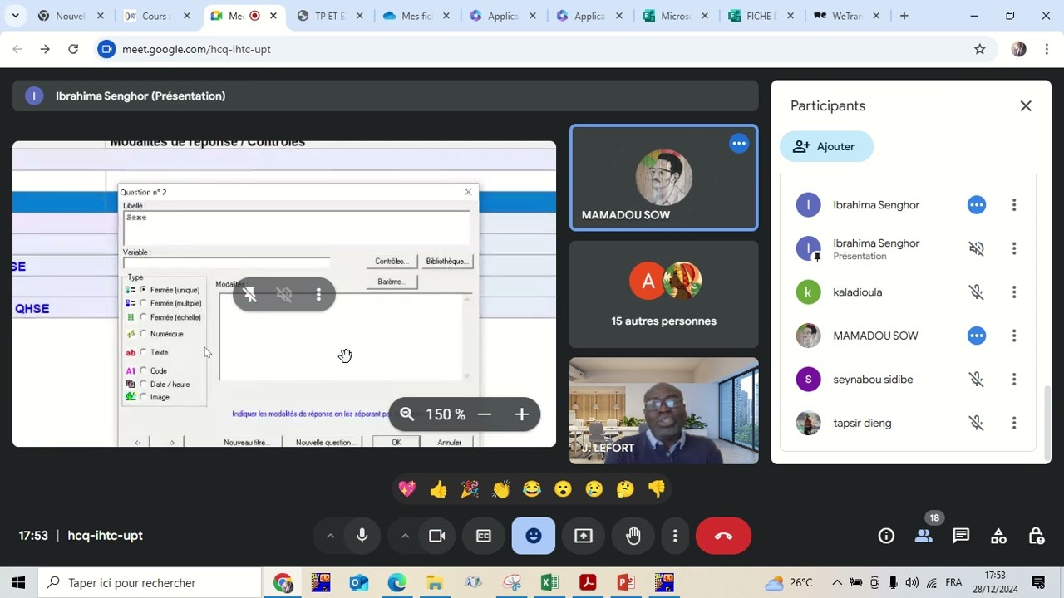Switch to the Mes fic browser tab
Image resolution: width=1064 pixels, height=598 pixels.
[418, 16]
